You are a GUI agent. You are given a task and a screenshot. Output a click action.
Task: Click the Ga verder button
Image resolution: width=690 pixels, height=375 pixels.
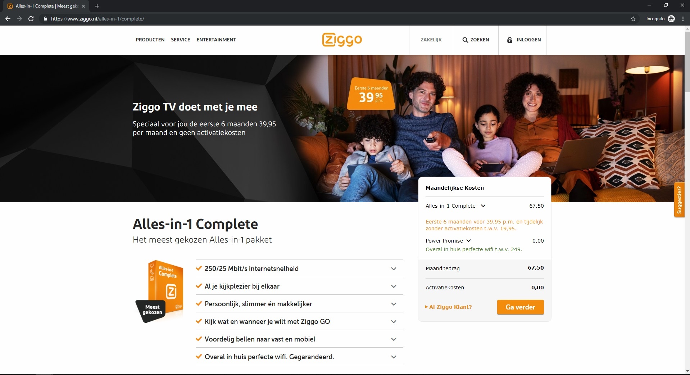tap(520, 307)
